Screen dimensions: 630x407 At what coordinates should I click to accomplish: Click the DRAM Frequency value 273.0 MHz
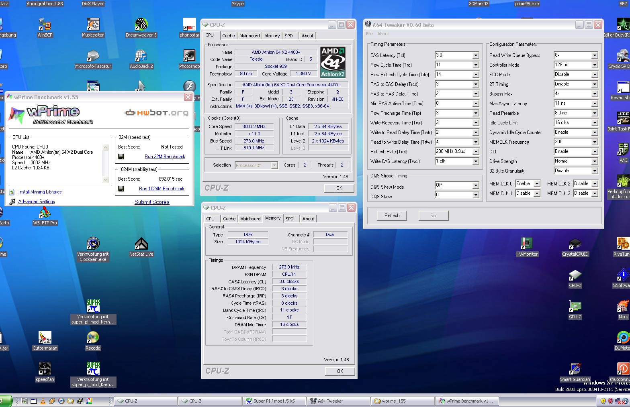click(289, 267)
